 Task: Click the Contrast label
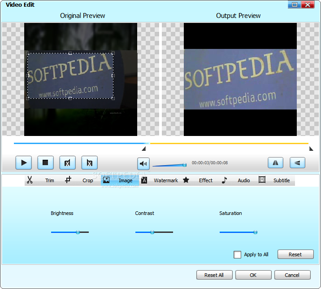144,213
